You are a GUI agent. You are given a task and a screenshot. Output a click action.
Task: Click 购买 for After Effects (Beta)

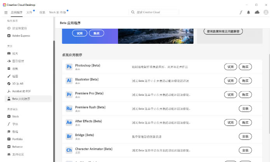pos(245,122)
